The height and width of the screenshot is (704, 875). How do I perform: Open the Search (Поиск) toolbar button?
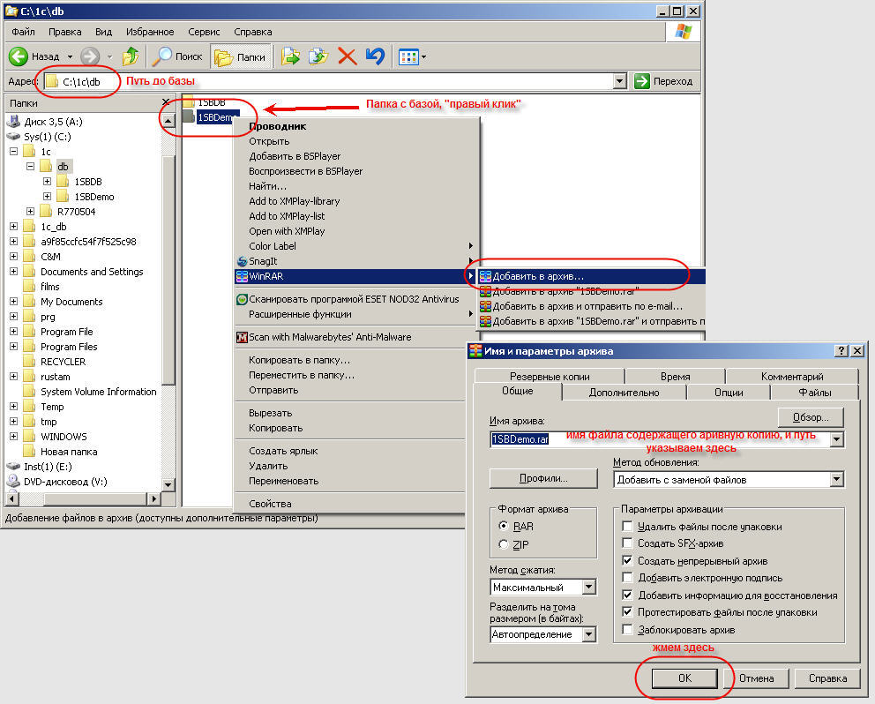pos(177,56)
